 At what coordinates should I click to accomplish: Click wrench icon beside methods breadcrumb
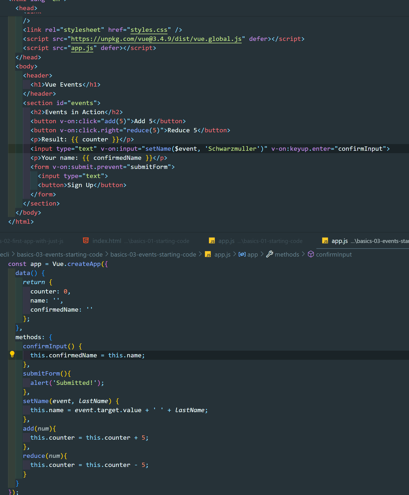(x=270, y=254)
